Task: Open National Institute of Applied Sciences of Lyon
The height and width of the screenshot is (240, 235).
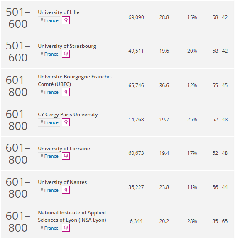Action: [72, 216]
